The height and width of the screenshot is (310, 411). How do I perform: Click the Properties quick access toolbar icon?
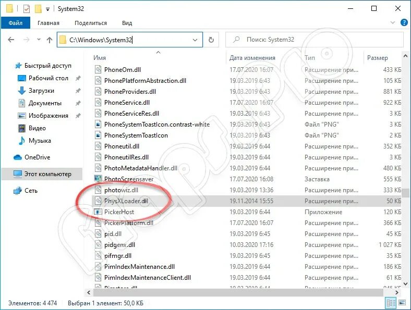tap(27, 9)
